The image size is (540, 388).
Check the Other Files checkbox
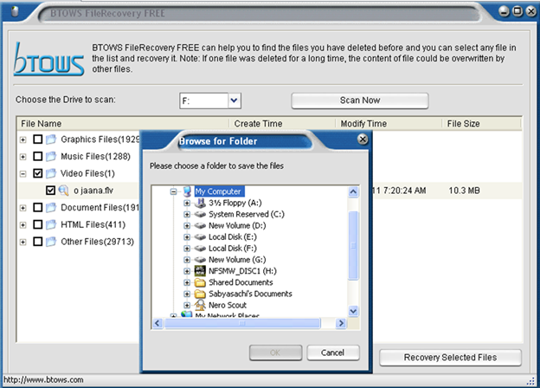point(38,242)
